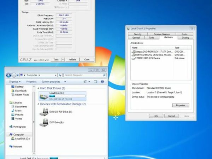Collapse Devices with Removable Storage group
The height and width of the screenshot is (159, 212).
click(x=39, y=104)
